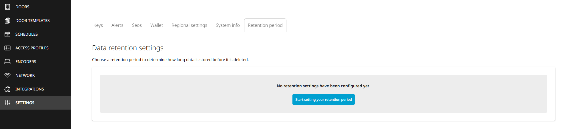Navigate to Access Profiles menu item
Image resolution: width=564 pixels, height=129 pixels.
(x=32, y=48)
